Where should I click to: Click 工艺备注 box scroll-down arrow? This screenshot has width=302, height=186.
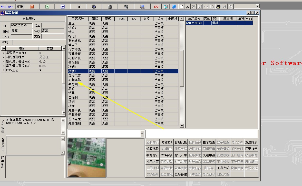pos(63,133)
